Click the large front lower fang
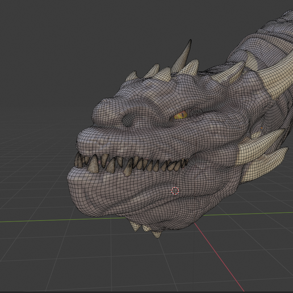 tap(94, 164)
